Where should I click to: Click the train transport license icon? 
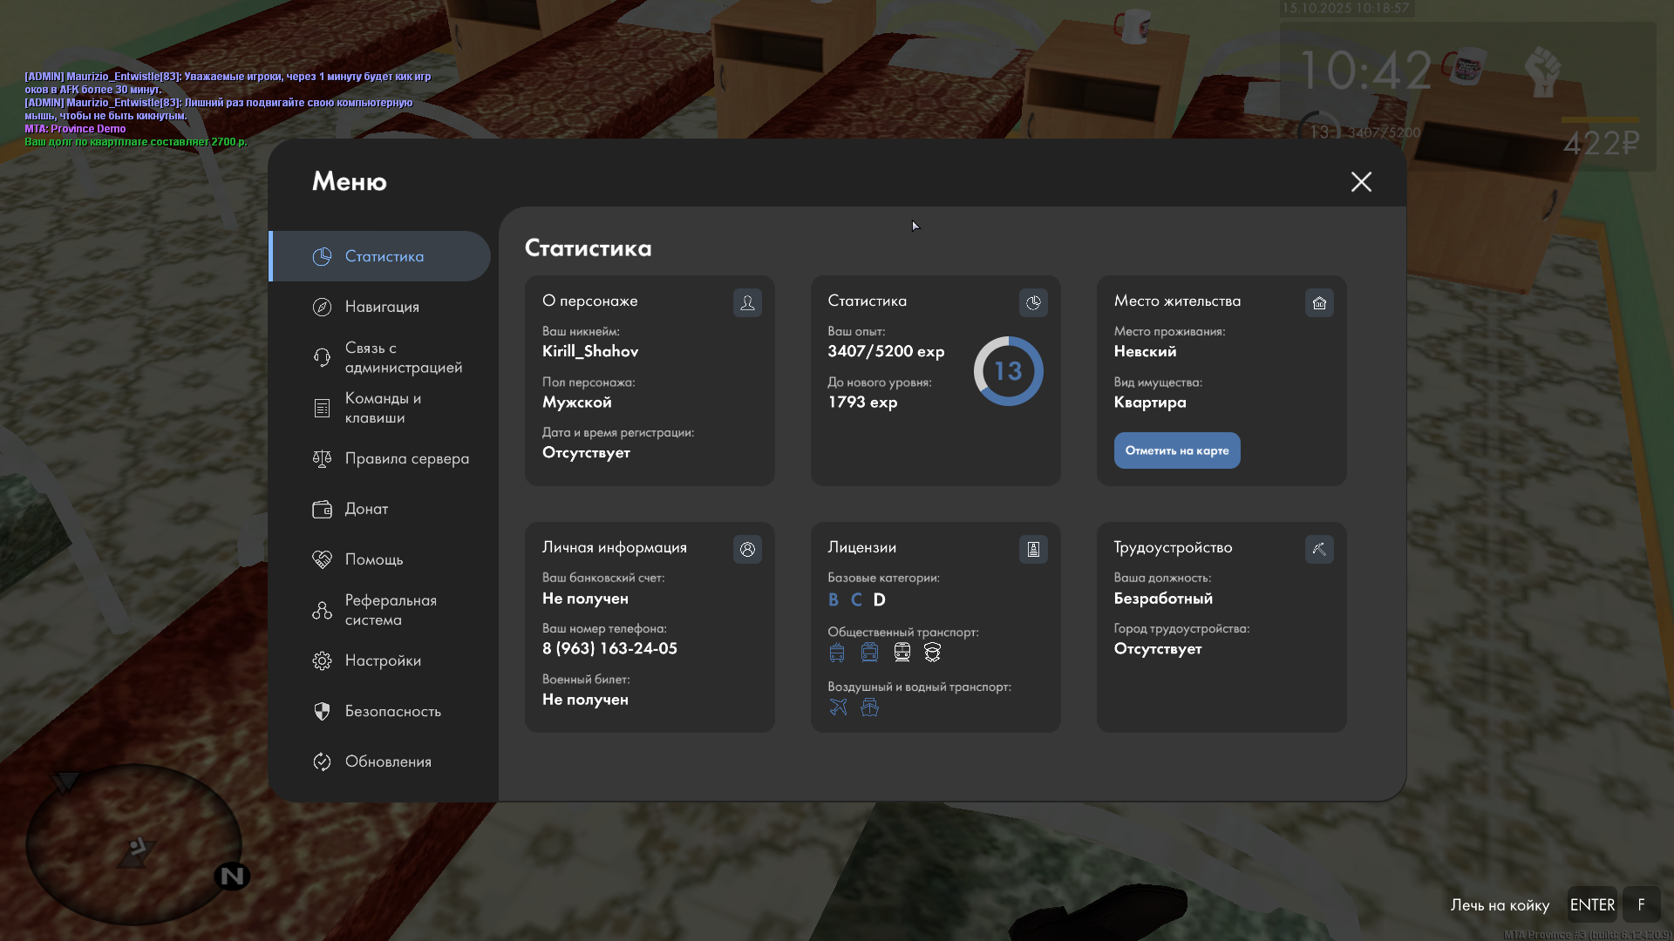902,653
